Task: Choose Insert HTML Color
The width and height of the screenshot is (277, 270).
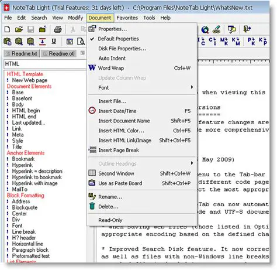Action: [x=142, y=131]
